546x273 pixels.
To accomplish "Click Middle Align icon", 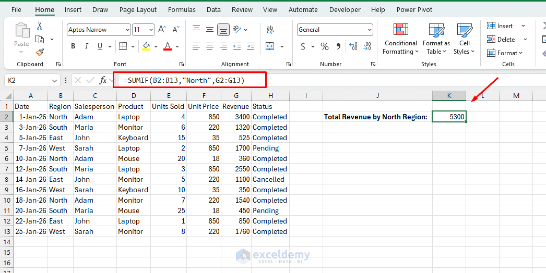I will (210, 30).
